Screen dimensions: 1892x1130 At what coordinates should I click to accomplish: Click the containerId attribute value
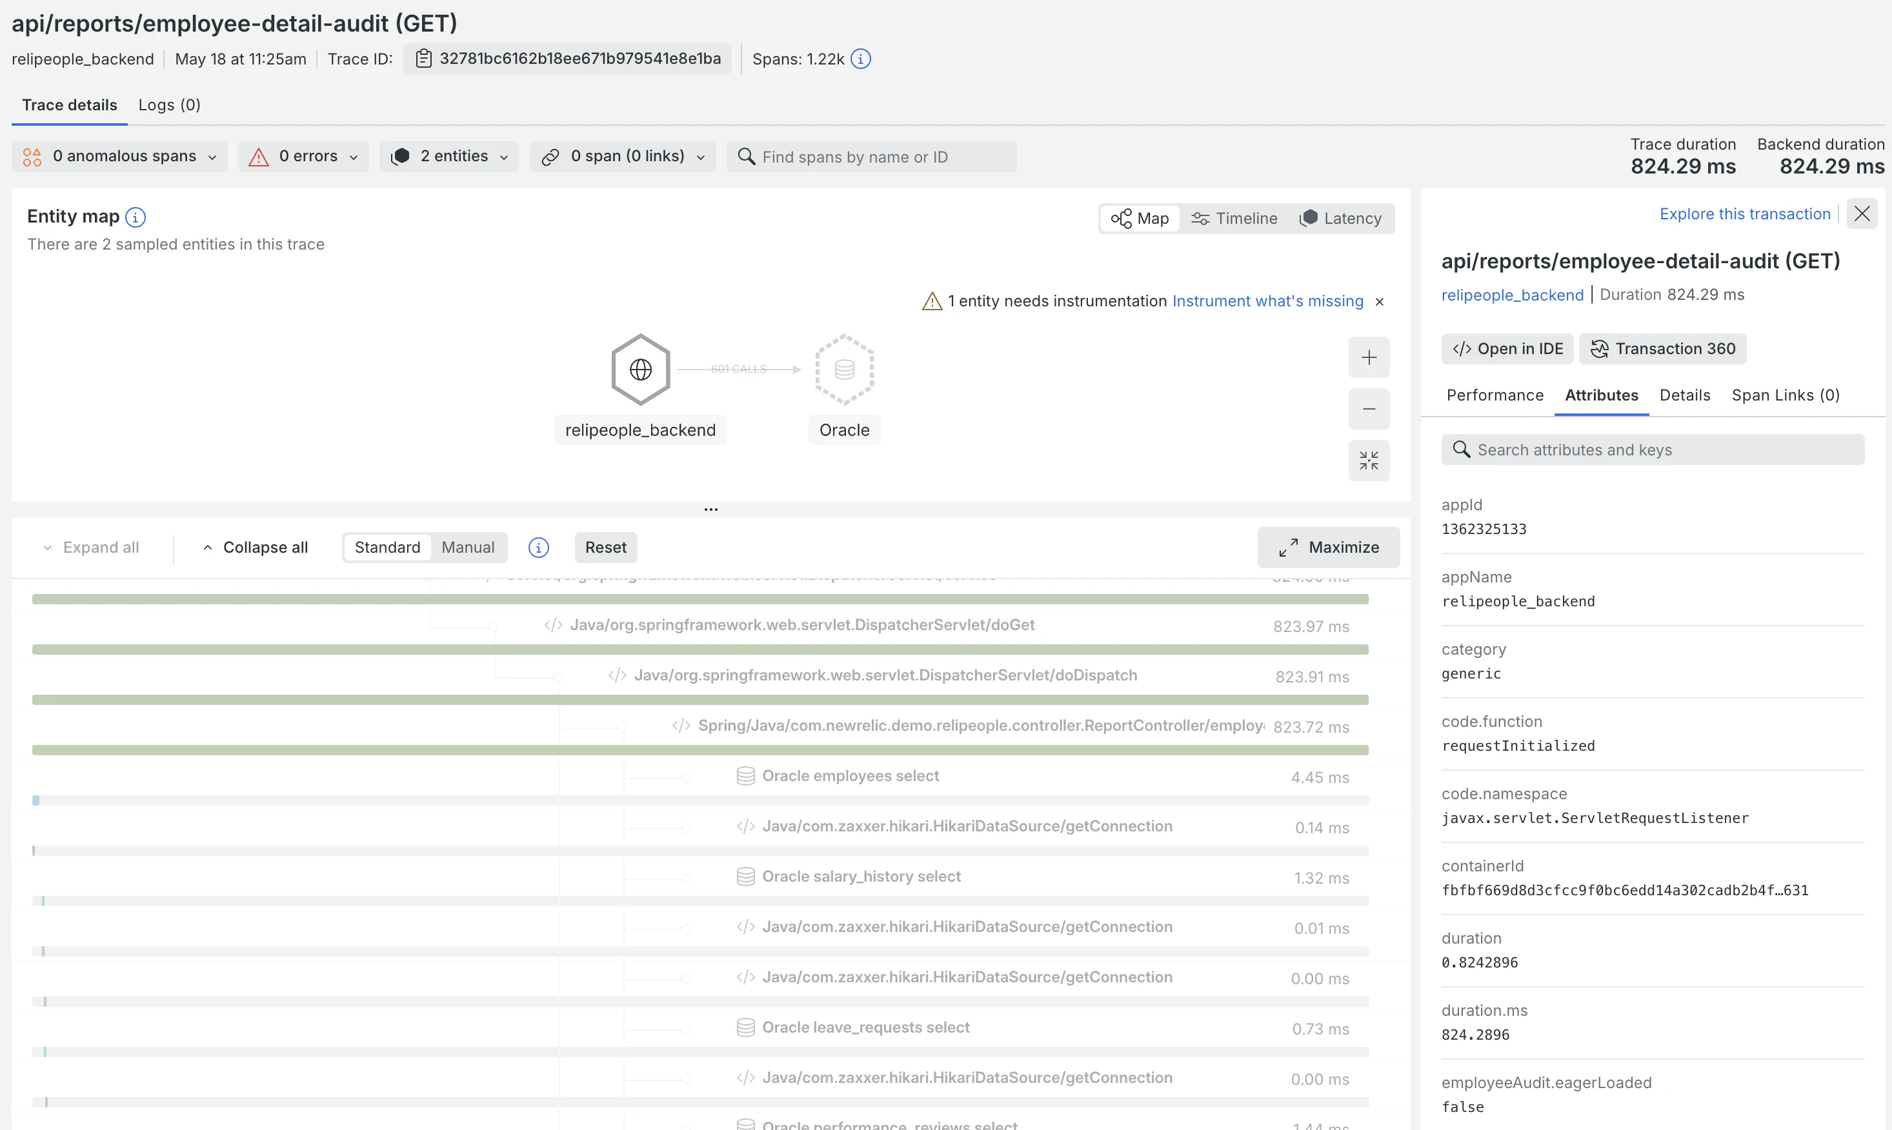click(x=1625, y=891)
